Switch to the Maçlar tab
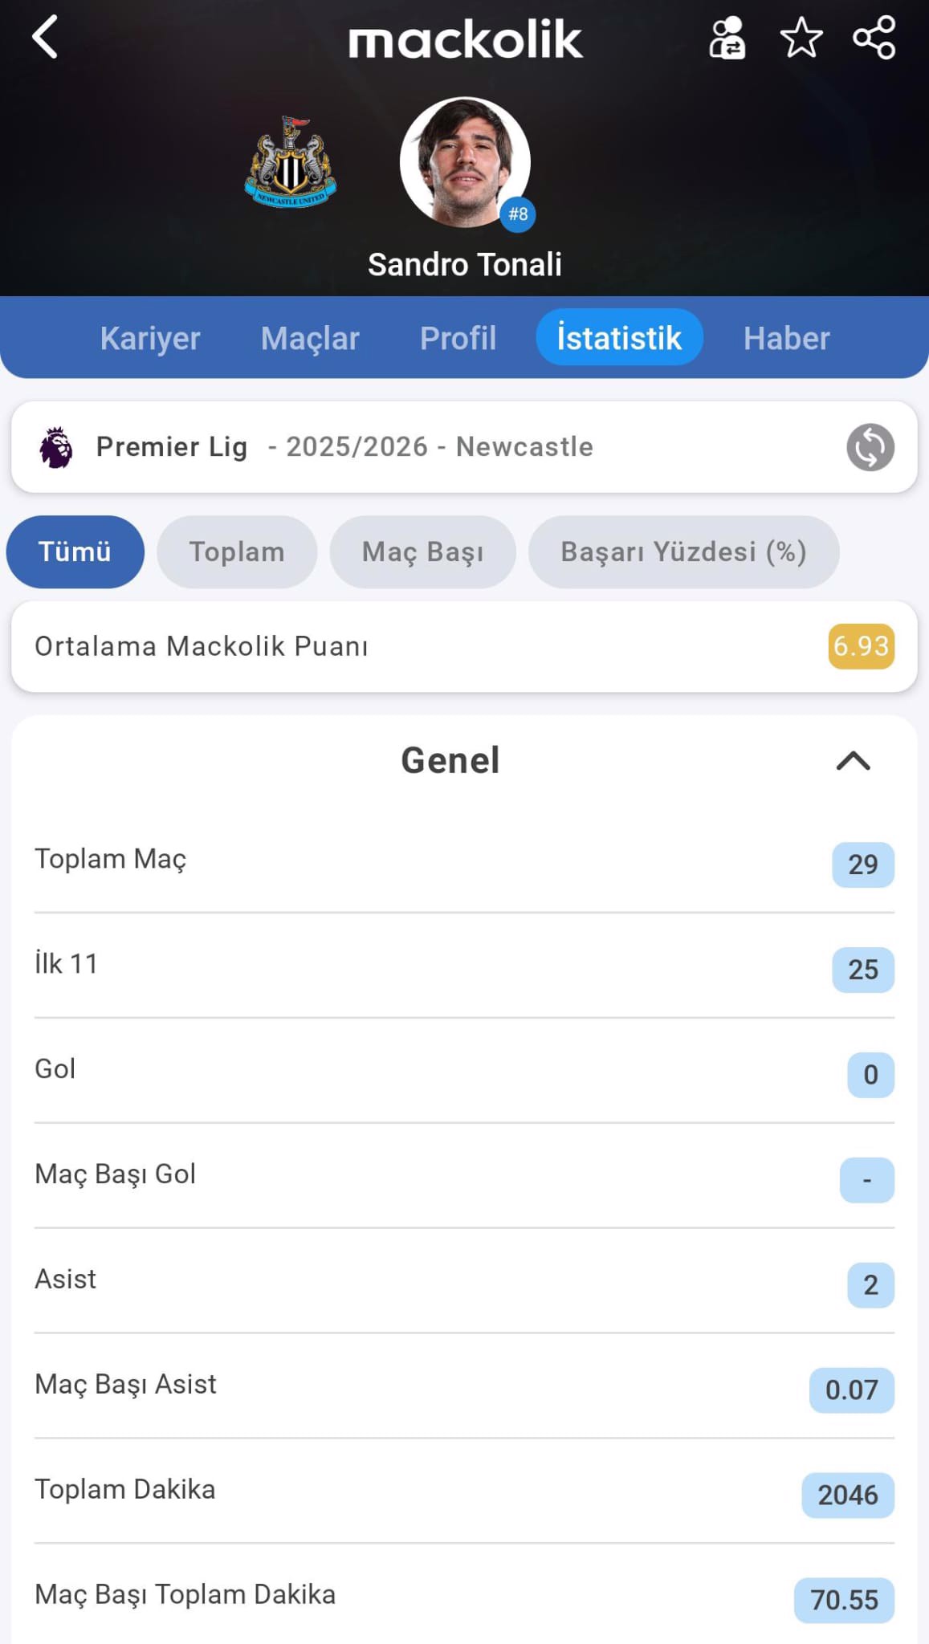This screenshot has width=929, height=1644. (x=310, y=338)
